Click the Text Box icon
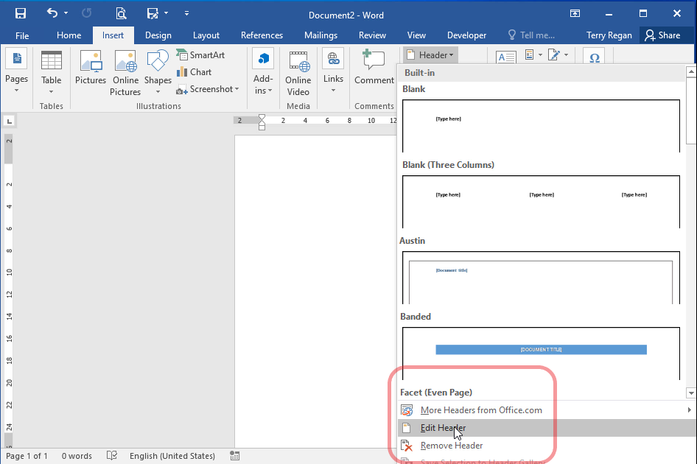The width and height of the screenshot is (697, 464). [506, 57]
